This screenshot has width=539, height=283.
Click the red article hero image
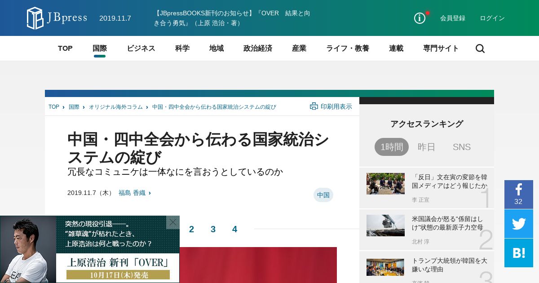pyautogui.click(x=258, y=265)
